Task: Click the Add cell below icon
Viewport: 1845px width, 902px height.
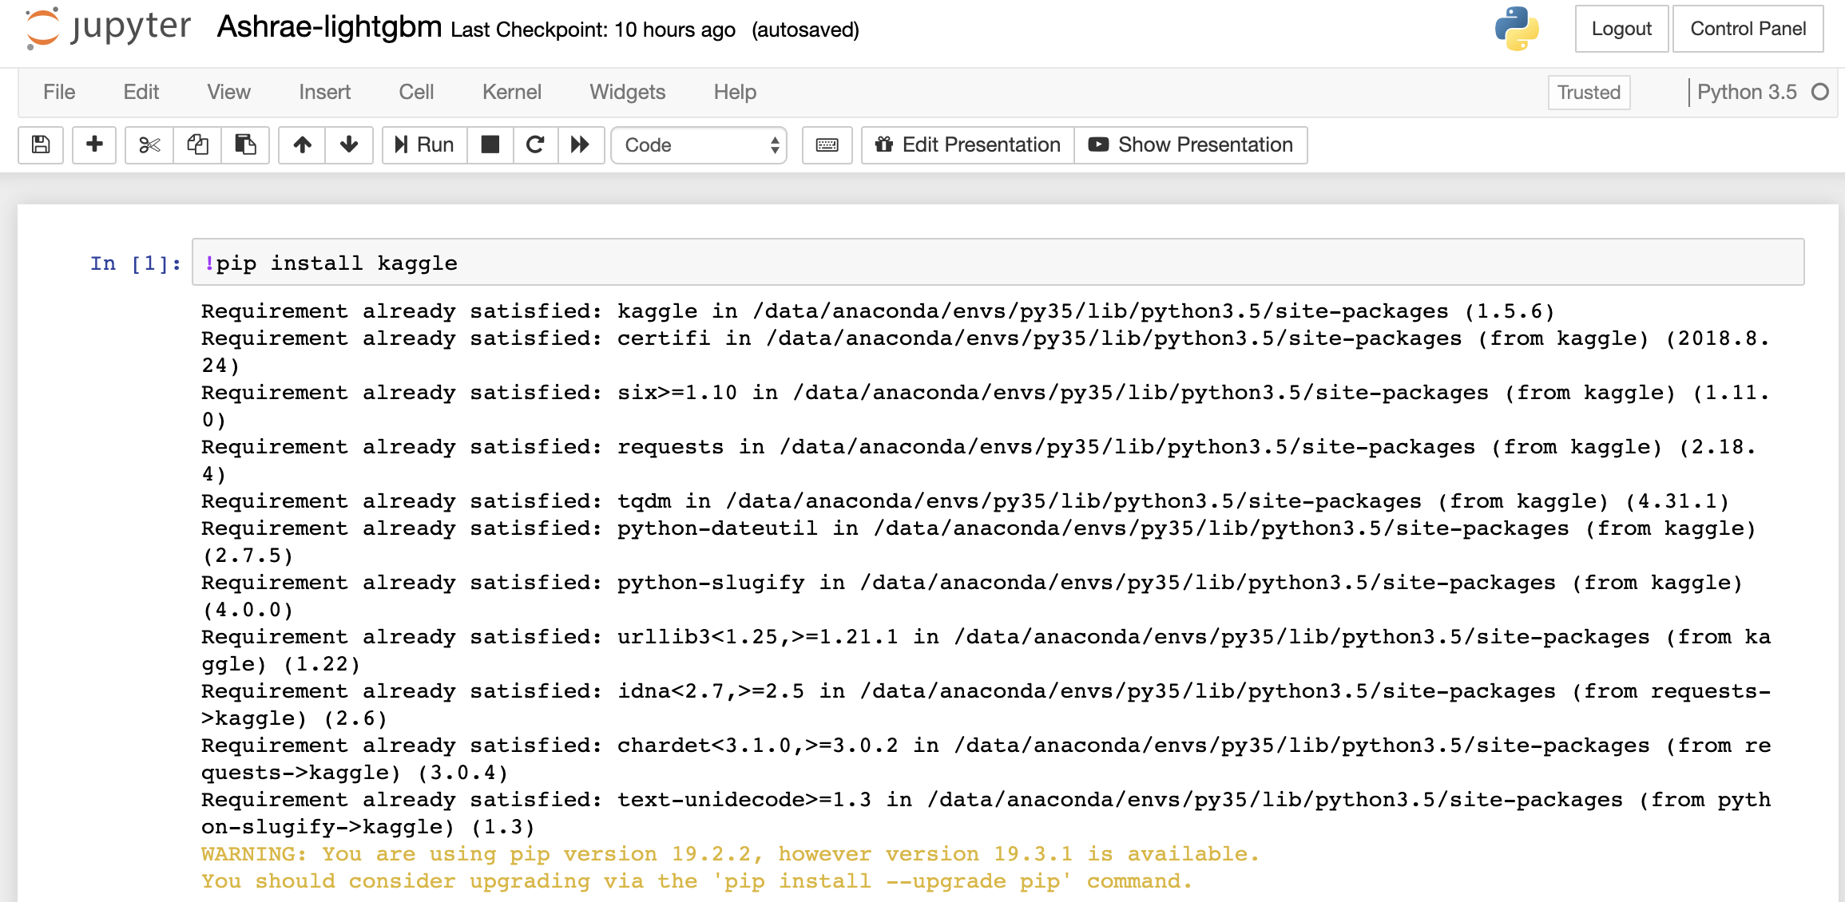Action: [92, 144]
